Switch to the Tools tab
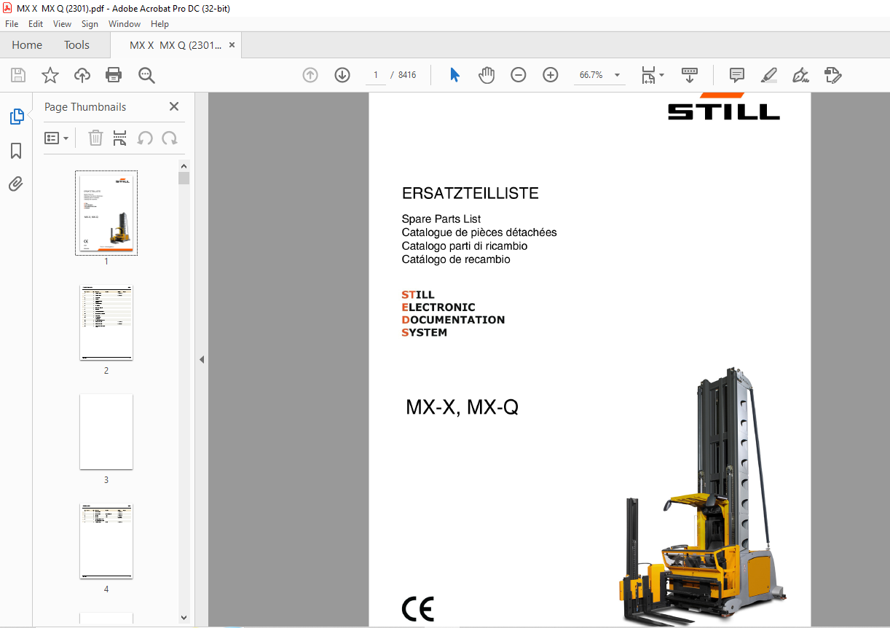The width and height of the screenshot is (890, 628). (76, 45)
